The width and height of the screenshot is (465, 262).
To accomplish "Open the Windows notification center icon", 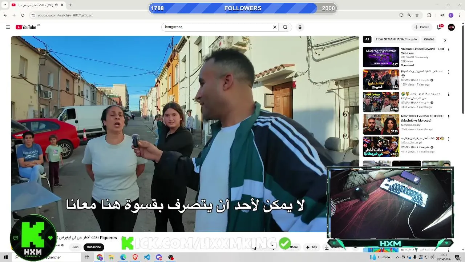I will pyautogui.click(x=458, y=257).
